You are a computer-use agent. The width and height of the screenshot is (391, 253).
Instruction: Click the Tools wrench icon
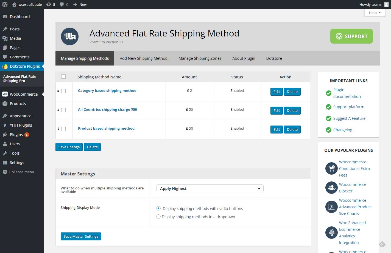(x=5, y=153)
